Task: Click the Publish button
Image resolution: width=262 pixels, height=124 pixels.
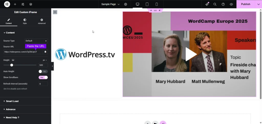Action: coord(246,4)
